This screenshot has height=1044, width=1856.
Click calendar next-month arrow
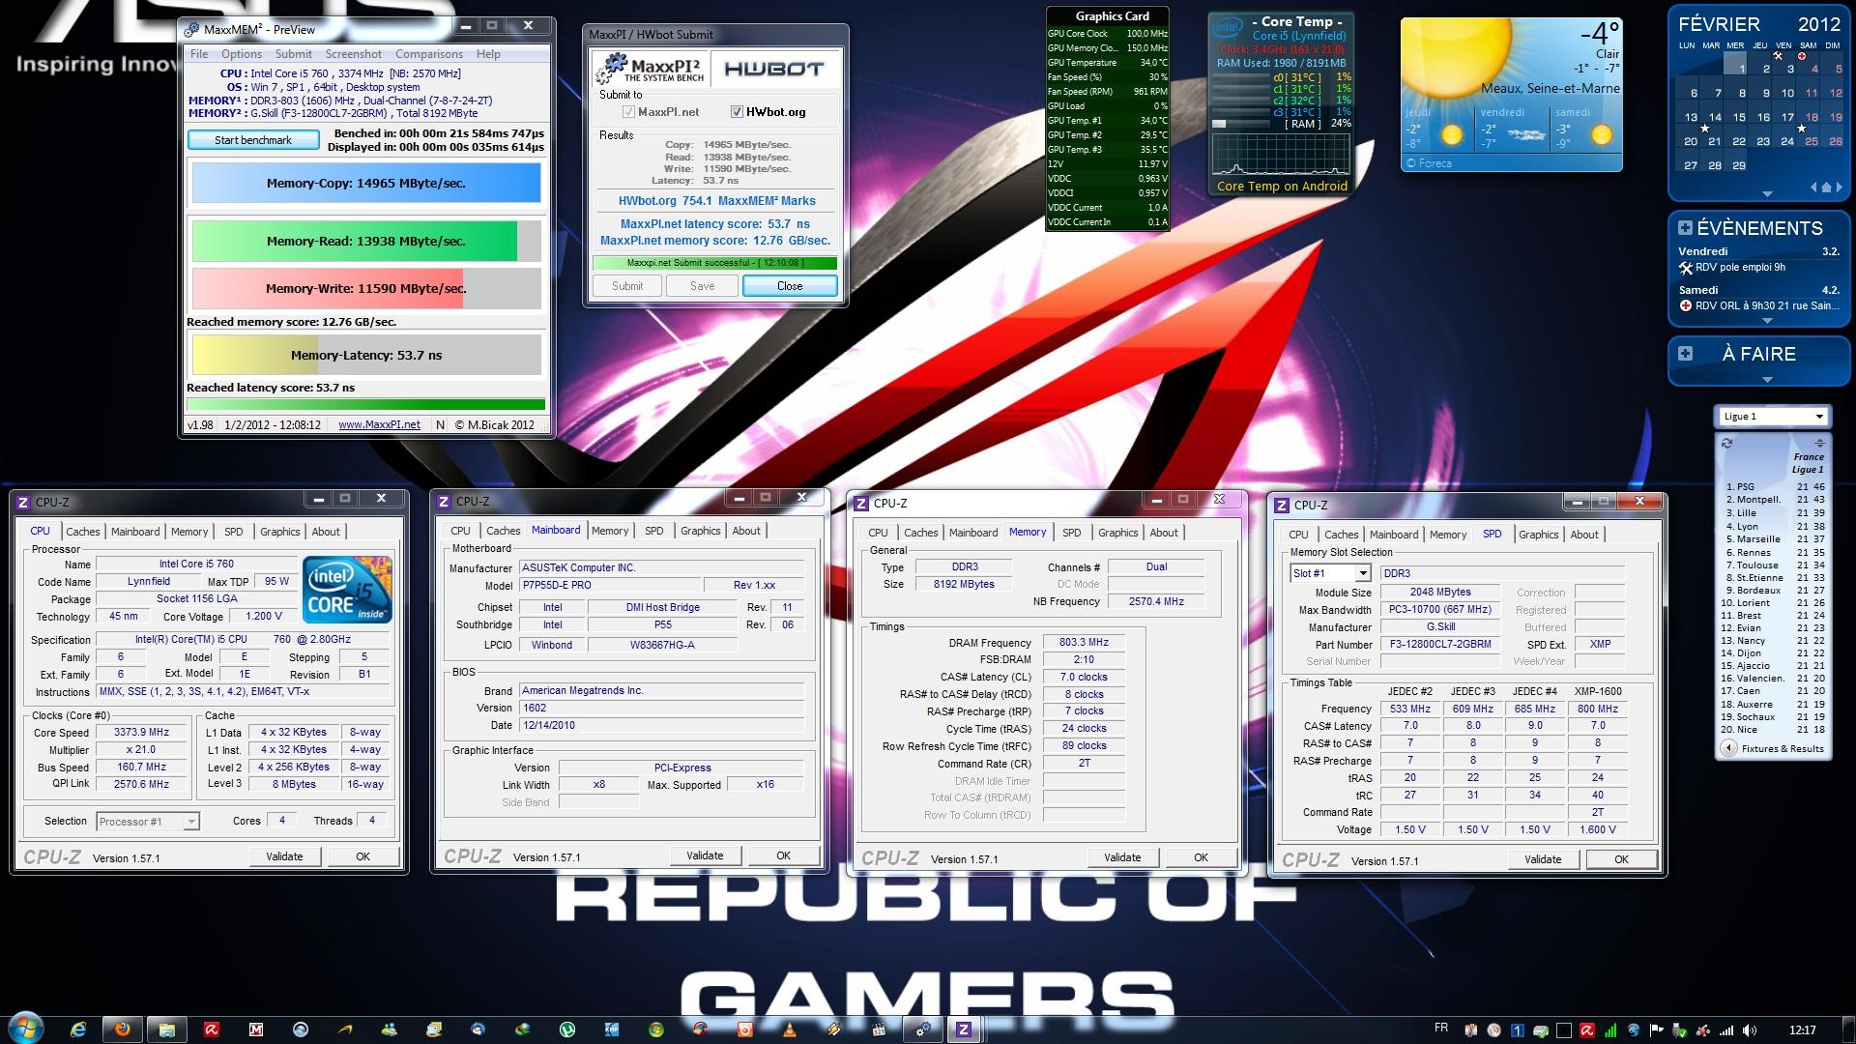1838,187
